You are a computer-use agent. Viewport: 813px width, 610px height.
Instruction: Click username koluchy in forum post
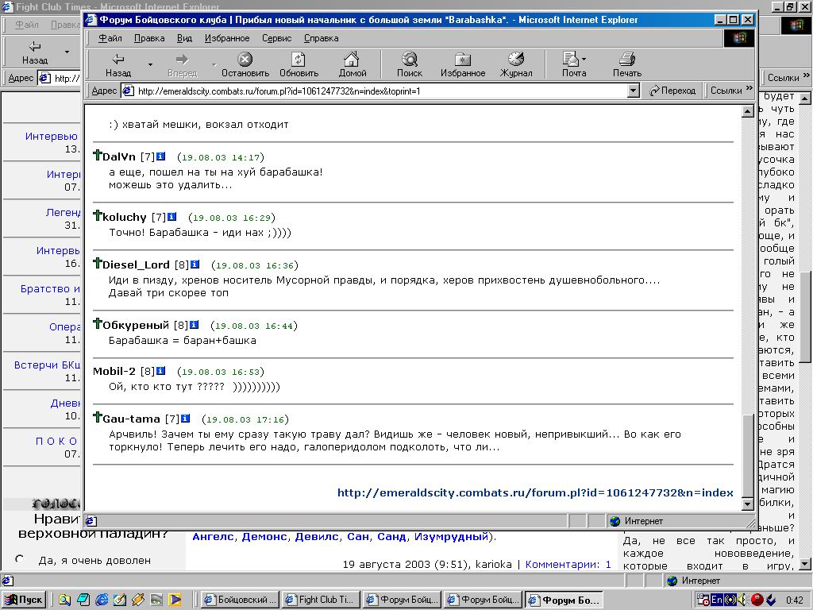(x=125, y=218)
